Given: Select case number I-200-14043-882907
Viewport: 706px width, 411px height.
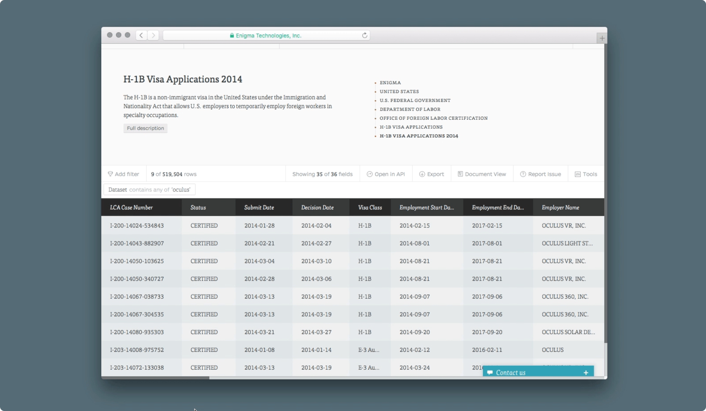Looking at the screenshot, I should pyautogui.click(x=137, y=243).
